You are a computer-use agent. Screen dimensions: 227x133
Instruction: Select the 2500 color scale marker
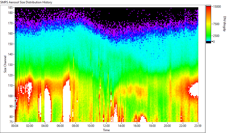coord(216,36)
